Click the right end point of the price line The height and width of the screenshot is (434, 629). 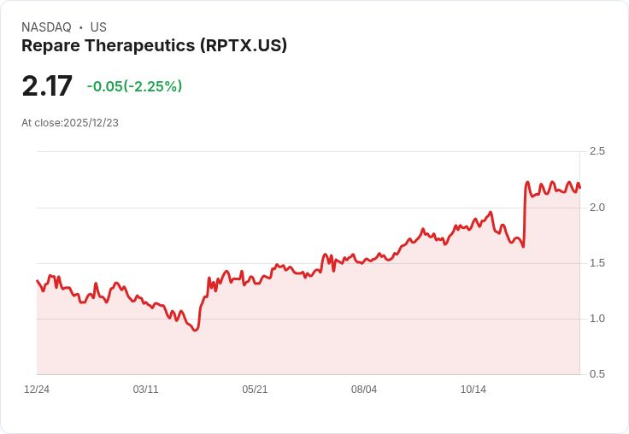579,188
